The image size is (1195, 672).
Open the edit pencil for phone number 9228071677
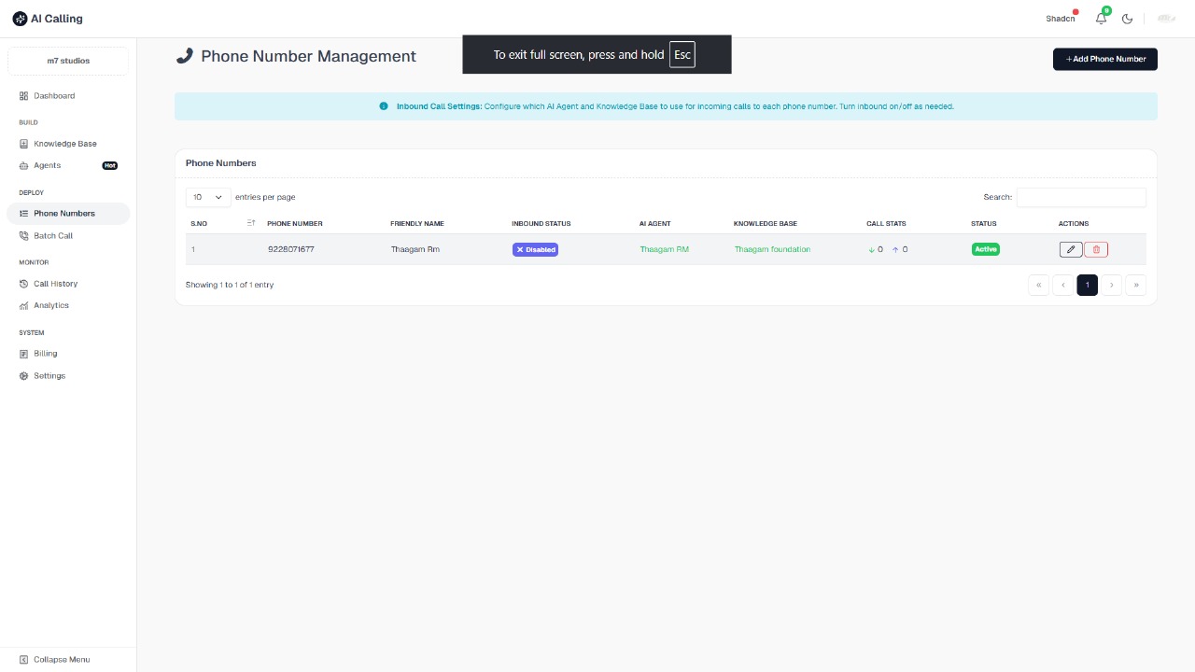click(x=1070, y=249)
